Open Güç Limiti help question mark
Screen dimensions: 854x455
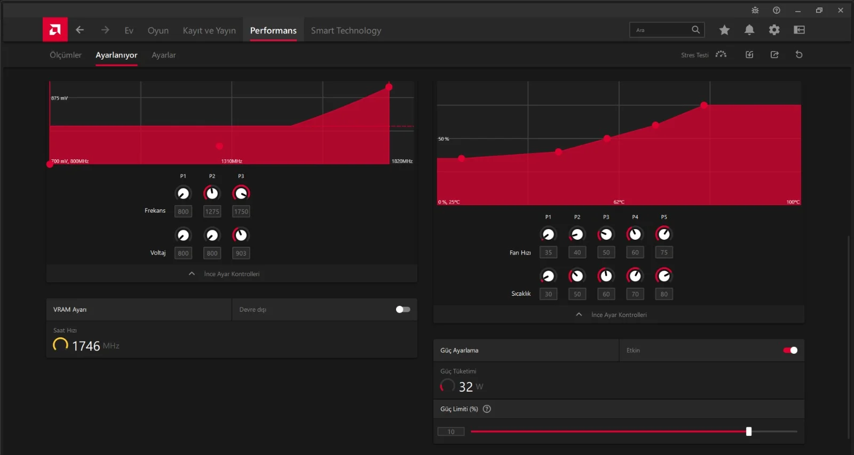[x=487, y=409]
